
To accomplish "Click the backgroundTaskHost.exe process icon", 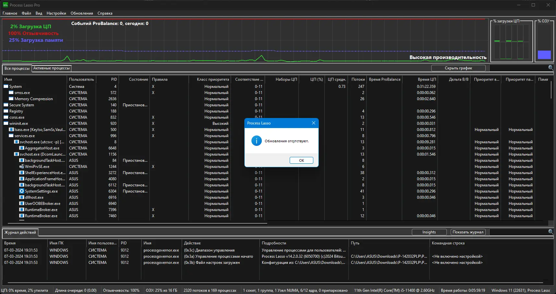I will tap(22, 160).
